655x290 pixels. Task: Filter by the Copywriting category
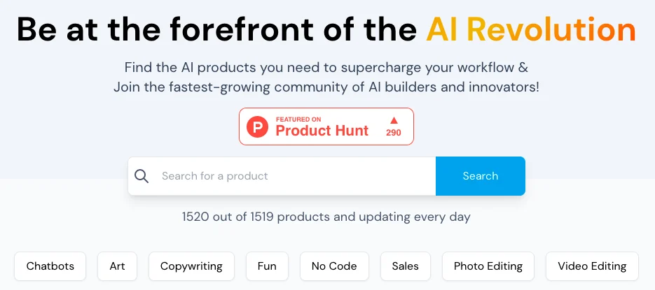click(191, 266)
